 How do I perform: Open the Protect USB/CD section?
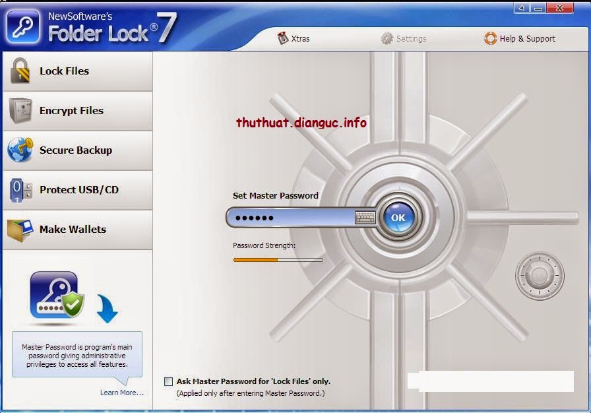[78, 190]
